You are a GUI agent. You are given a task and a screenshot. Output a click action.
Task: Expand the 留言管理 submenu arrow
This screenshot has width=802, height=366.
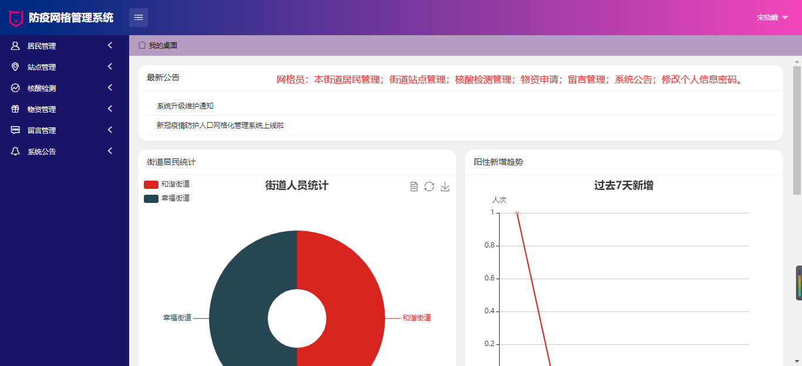tap(110, 130)
